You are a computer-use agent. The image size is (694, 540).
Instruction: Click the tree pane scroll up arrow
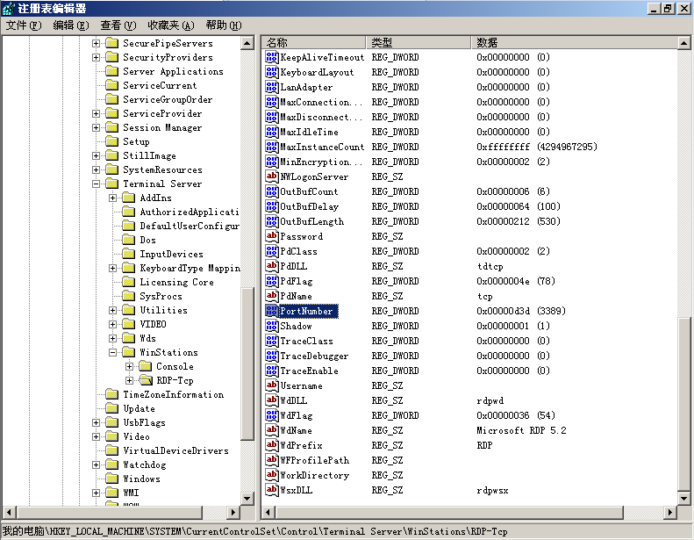[247, 43]
